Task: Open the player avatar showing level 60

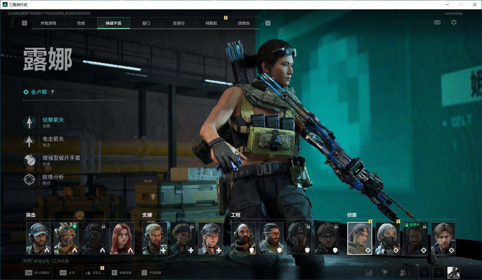Action: 453,273
